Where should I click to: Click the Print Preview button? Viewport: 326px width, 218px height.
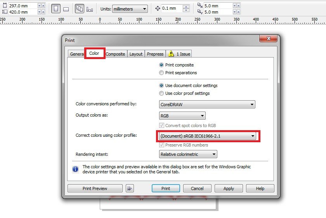point(95,188)
